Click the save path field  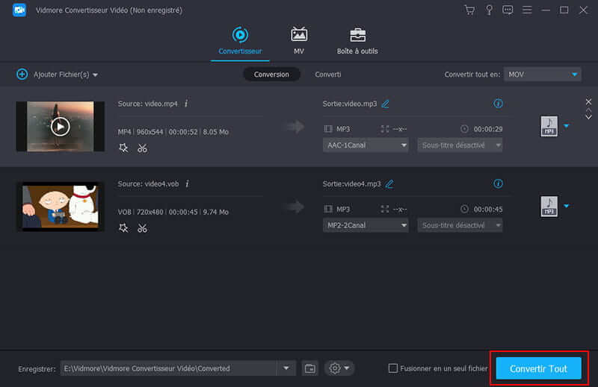pyautogui.click(x=169, y=368)
